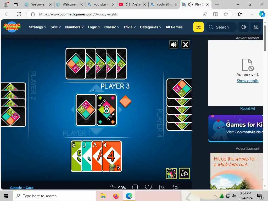The width and height of the screenshot is (268, 201).
Task: Expand the Strategy menu
Action: coord(37,27)
